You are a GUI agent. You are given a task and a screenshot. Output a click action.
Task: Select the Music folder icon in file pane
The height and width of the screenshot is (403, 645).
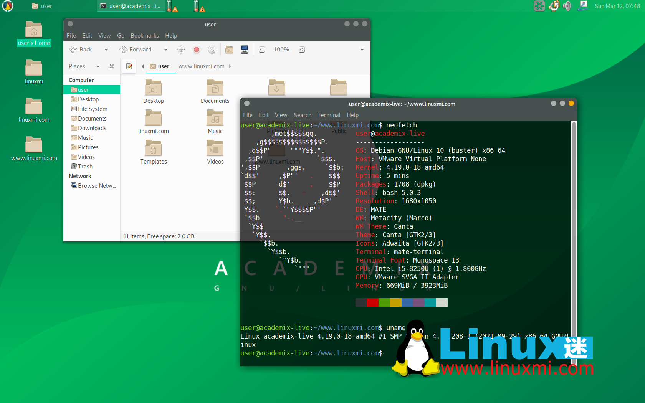215,118
